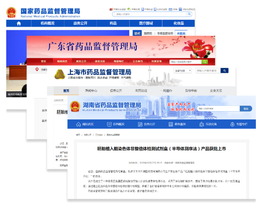Open 互动平台 on Shanghai navbar
This screenshot has width=260, height=203.
[x=191, y=91]
